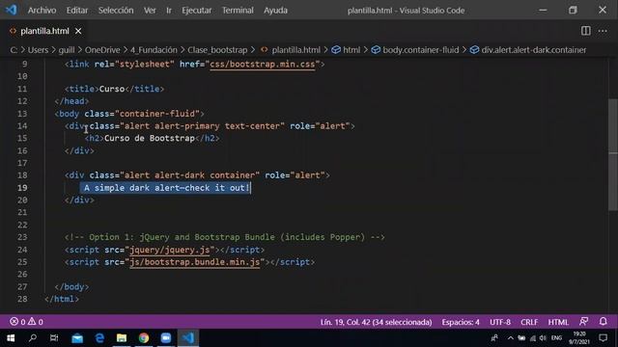This screenshot has height=347, width=618.
Task: Close the plantilla.html tab
Action: [x=78, y=31]
